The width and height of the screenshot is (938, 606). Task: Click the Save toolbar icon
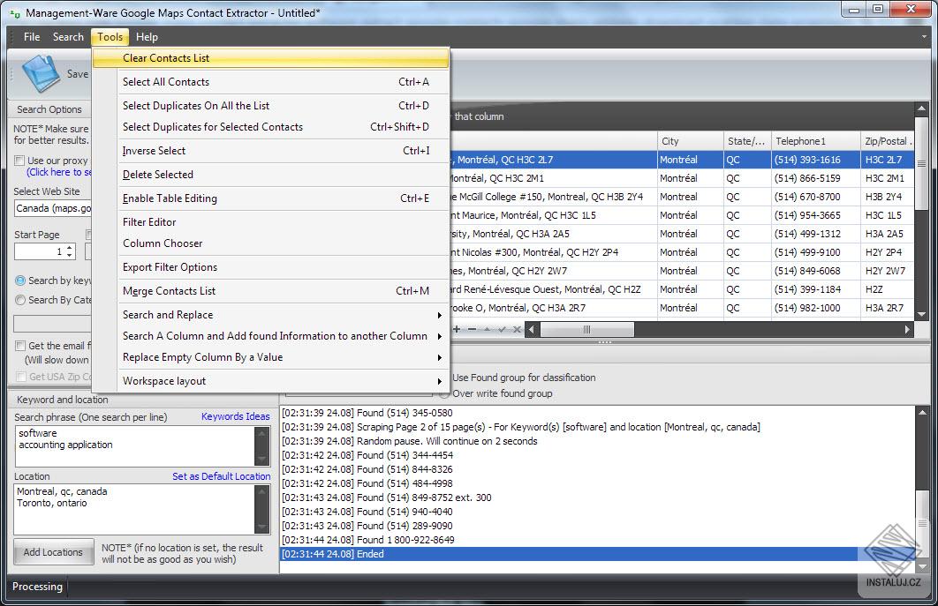pos(41,73)
